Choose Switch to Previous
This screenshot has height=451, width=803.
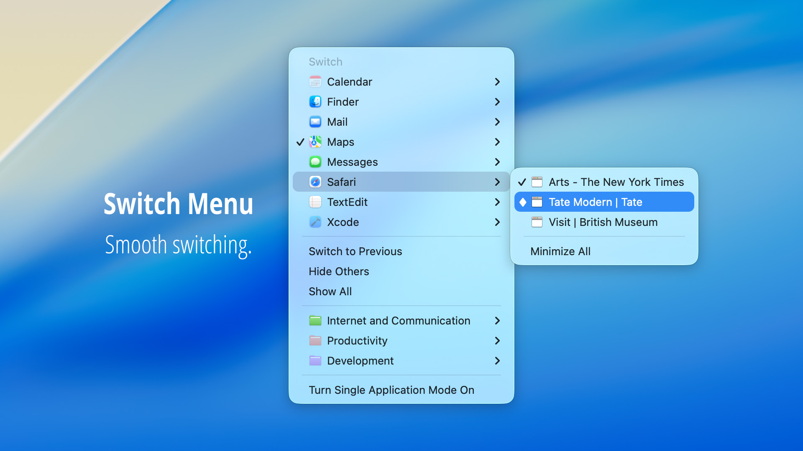[401, 251]
